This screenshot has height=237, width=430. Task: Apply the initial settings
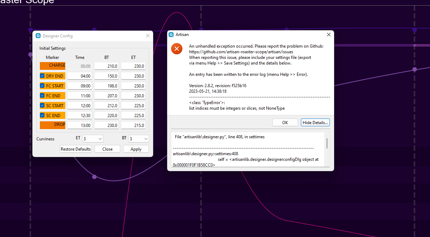click(135, 149)
